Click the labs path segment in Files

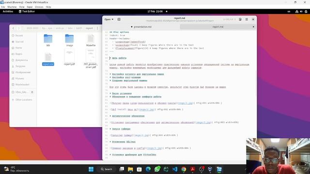tap(70, 28)
